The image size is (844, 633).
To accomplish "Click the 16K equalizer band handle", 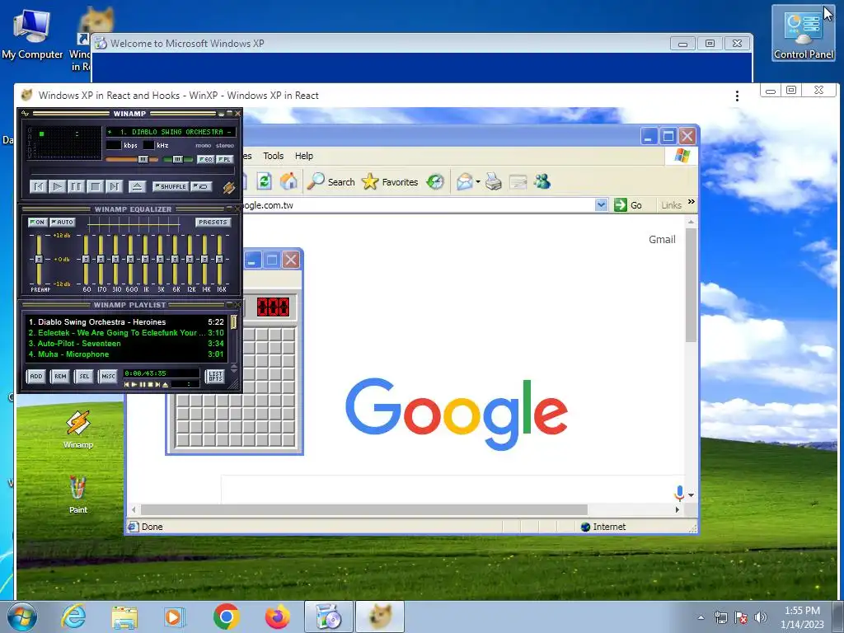I will coord(219,259).
